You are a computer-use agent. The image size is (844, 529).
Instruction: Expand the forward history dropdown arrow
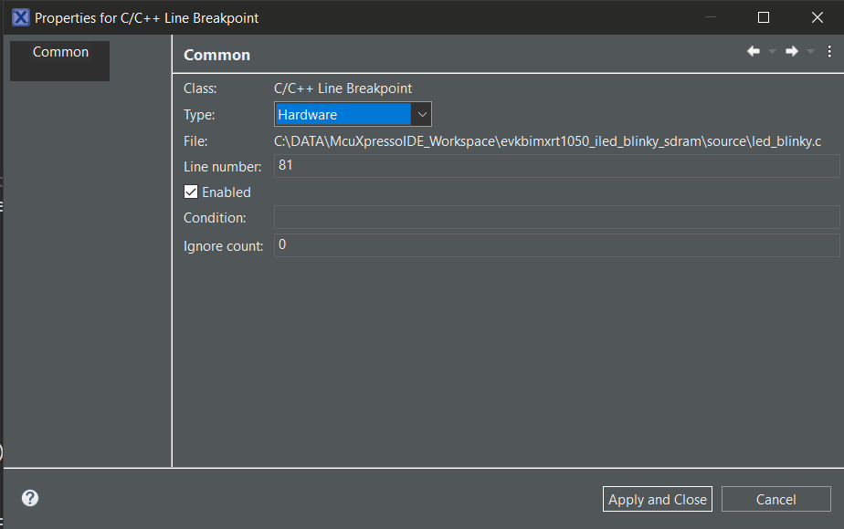pyautogui.click(x=810, y=52)
